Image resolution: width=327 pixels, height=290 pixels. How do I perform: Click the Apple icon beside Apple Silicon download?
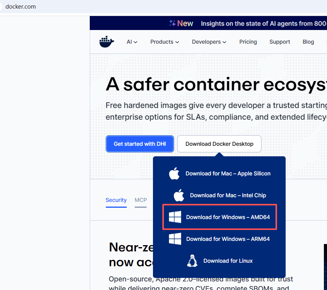pos(174,173)
